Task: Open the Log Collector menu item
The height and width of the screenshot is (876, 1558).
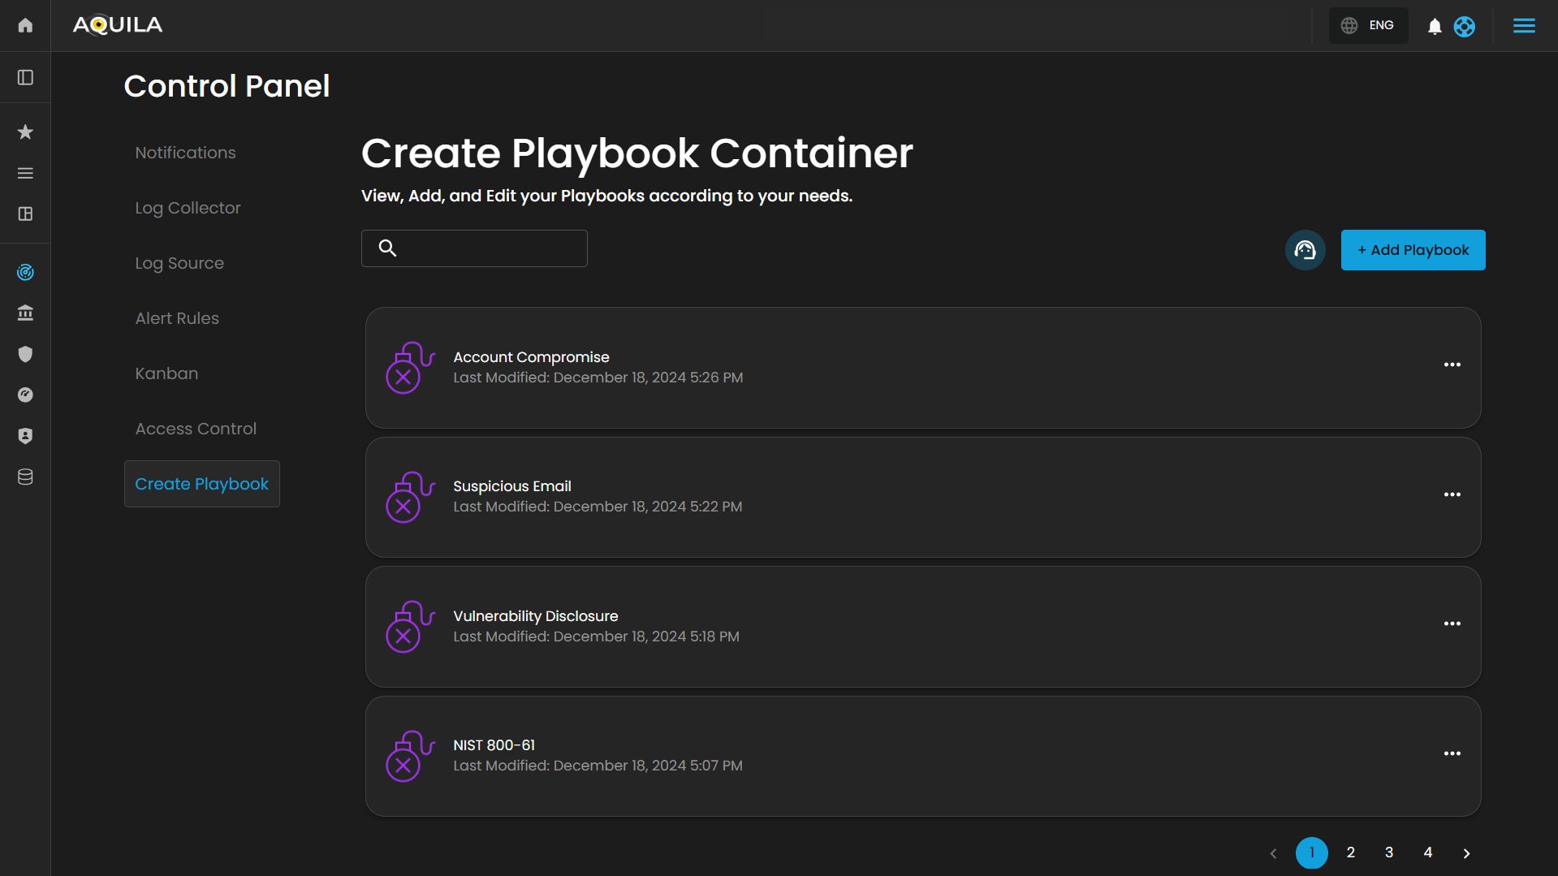Action: 188,208
